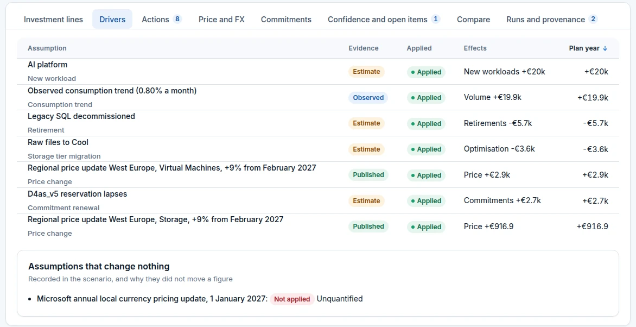This screenshot has height=327, width=636.
Task: Click the Commitment renewal label
Action: [x=63, y=207]
